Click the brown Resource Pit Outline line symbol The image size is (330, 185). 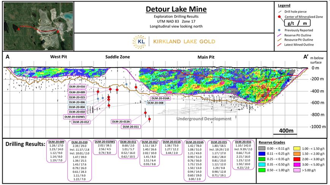279,40
